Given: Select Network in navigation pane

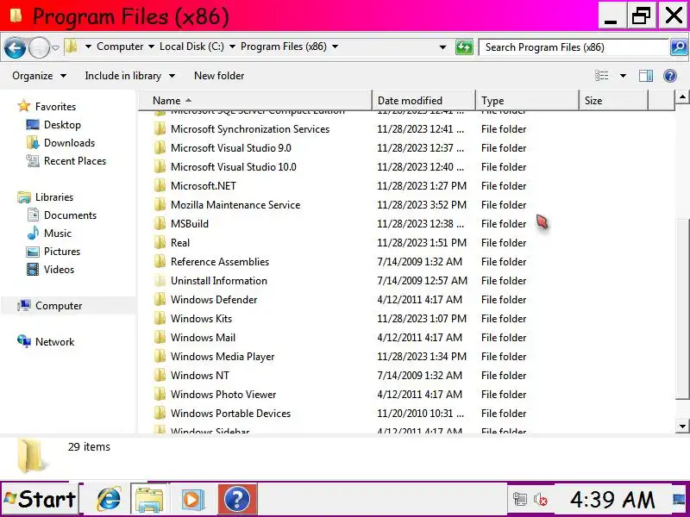Looking at the screenshot, I should (x=54, y=341).
